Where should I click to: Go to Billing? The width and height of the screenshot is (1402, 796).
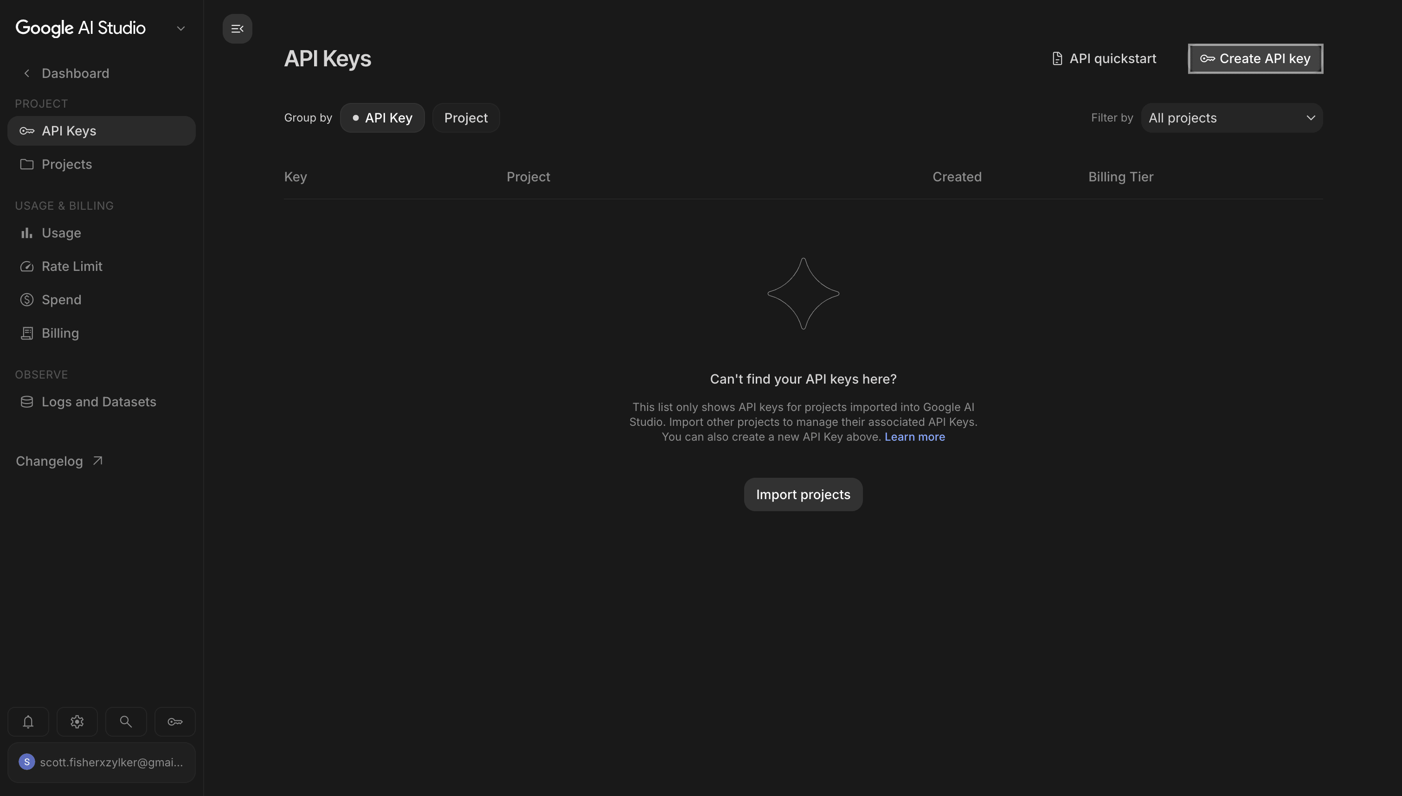point(102,333)
